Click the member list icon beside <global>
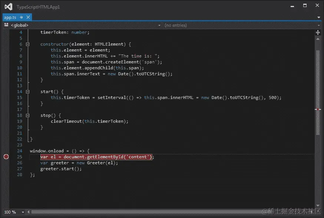 pos(7,25)
